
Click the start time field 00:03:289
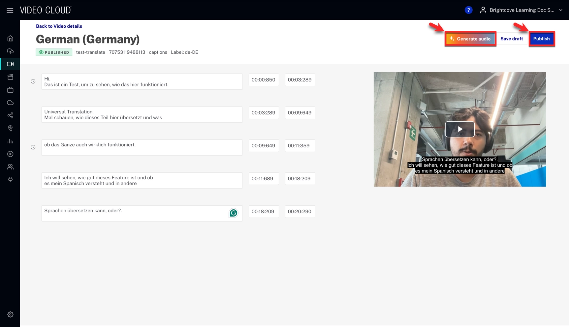(x=264, y=113)
